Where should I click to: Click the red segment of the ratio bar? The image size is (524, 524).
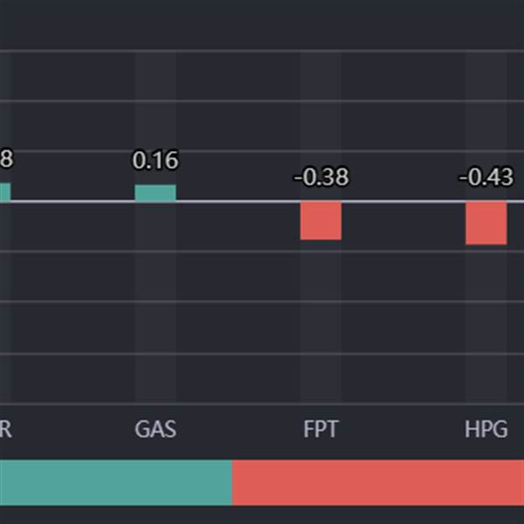(377, 482)
